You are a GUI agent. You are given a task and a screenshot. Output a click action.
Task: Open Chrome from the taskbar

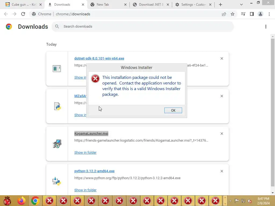tap(35, 201)
